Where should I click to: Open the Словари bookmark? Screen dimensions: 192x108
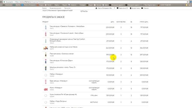coord(81,5)
